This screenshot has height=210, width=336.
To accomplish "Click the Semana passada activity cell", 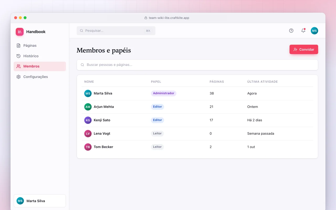I will pyautogui.click(x=261, y=134).
